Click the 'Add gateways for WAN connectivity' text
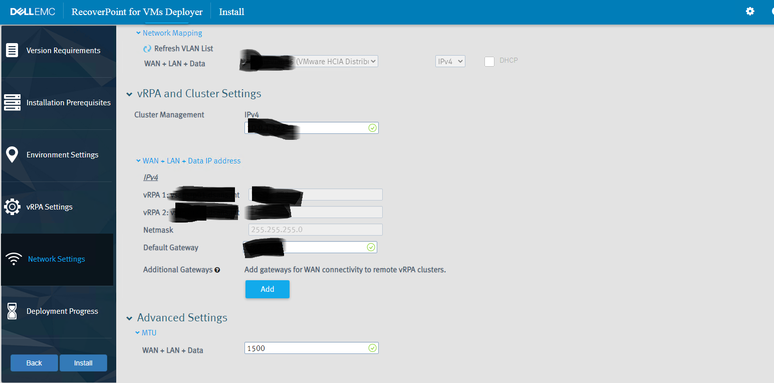This screenshot has height=383, width=774. (345, 270)
